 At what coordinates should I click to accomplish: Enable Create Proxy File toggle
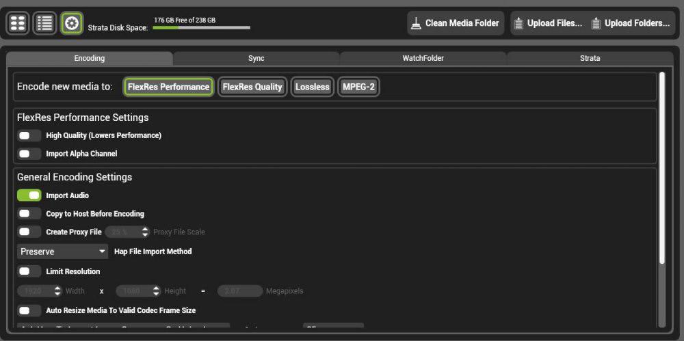(x=29, y=232)
